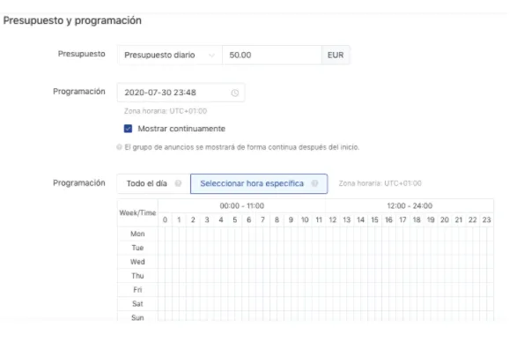Click the Wed row label
The image size is (524, 342).
[x=137, y=262]
